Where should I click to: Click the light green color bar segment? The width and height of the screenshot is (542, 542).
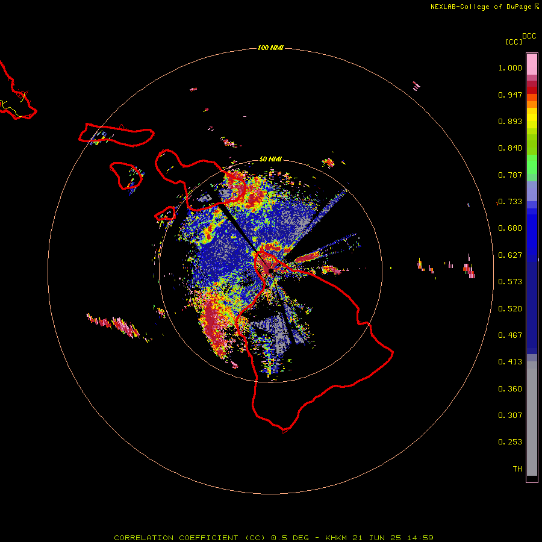tap(532, 164)
